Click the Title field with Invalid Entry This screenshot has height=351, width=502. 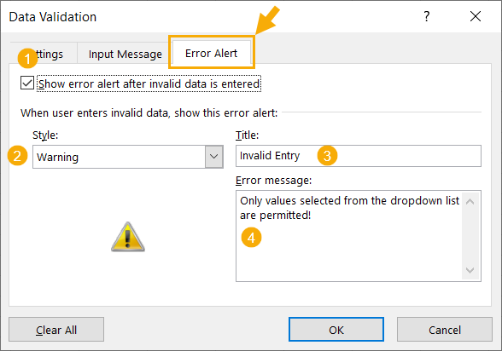coord(359,156)
